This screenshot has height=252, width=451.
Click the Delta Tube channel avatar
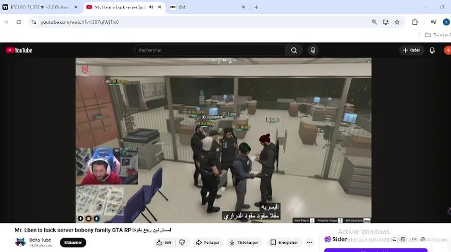coord(20,242)
